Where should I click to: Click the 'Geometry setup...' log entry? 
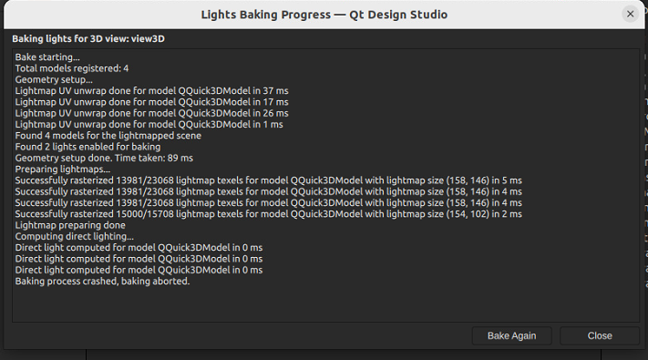pos(54,80)
